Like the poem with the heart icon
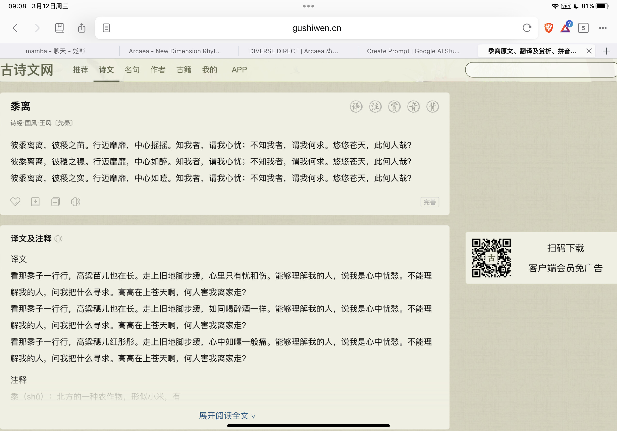The image size is (617, 431). click(x=15, y=202)
